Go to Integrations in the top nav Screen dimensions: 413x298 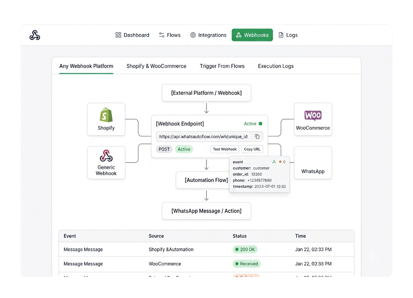click(x=208, y=35)
